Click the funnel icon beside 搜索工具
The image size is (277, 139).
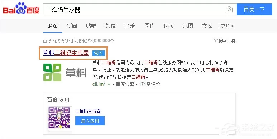[216, 41]
